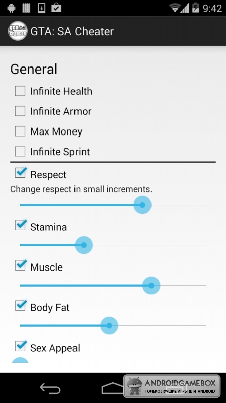
Task: Tap the Android debug icon in status bar
Action: (x=11, y=8)
